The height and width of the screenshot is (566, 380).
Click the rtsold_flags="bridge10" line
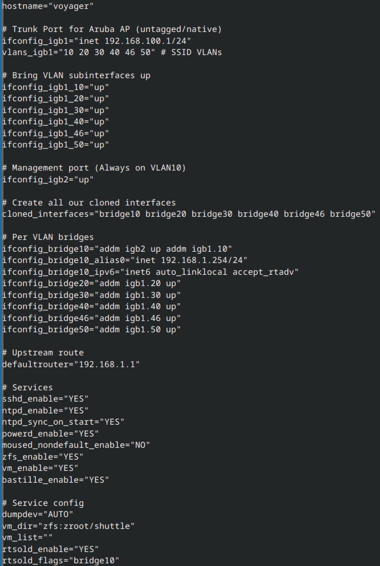pyautogui.click(x=61, y=560)
